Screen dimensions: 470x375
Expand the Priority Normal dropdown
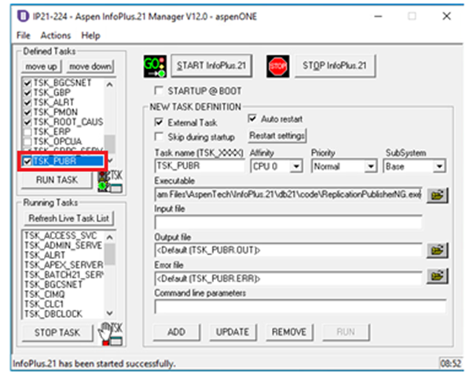[x=370, y=166]
